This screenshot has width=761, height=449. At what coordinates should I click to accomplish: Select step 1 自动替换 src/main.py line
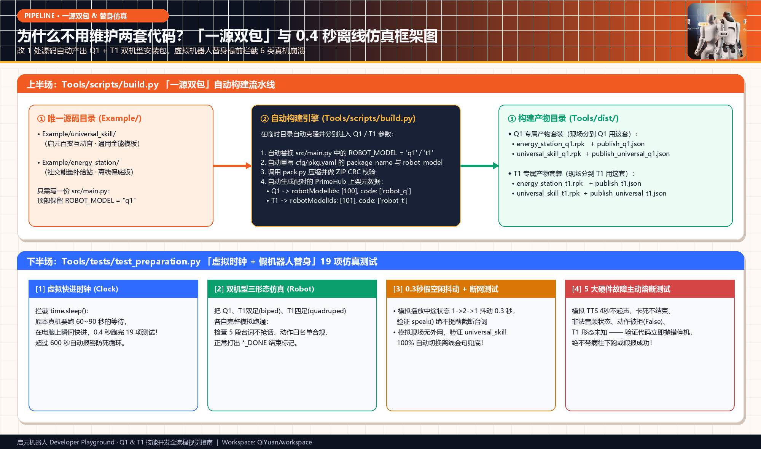tap(347, 153)
